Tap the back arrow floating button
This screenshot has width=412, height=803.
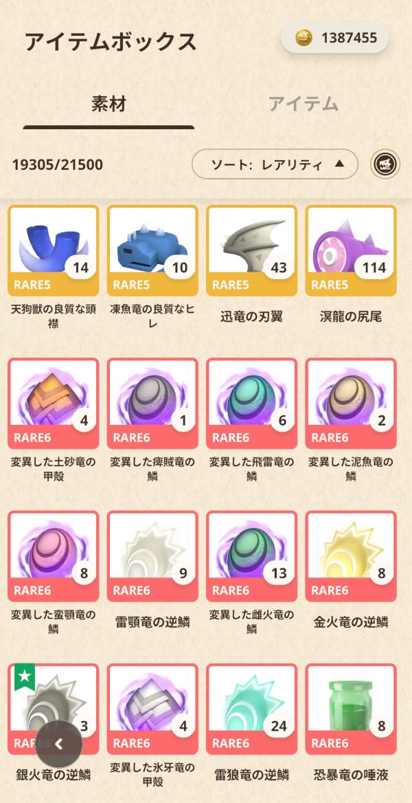(59, 744)
